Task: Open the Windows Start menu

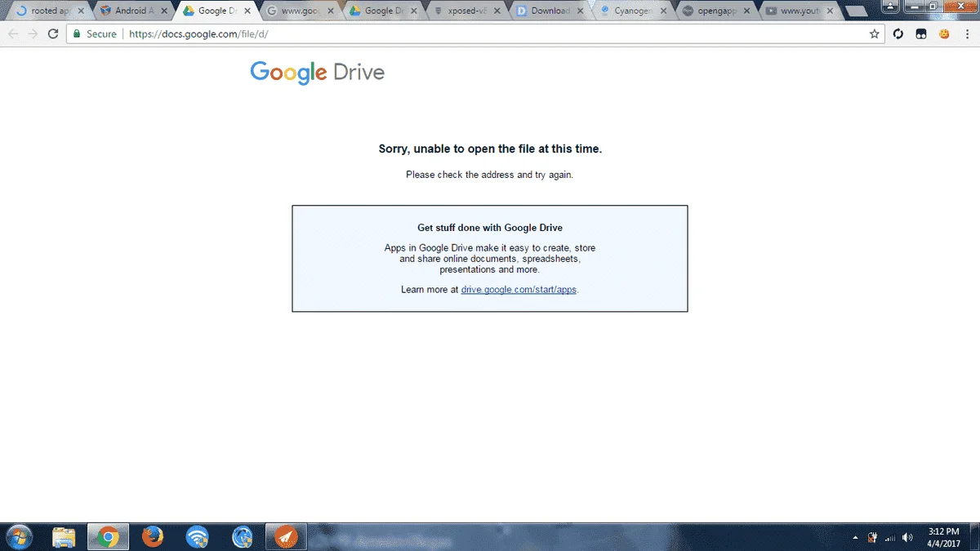Action: click(x=18, y=537)
